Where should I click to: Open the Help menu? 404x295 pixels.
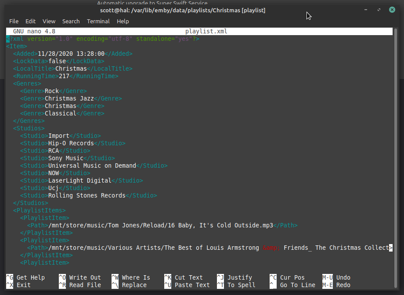tap(123, 21)
